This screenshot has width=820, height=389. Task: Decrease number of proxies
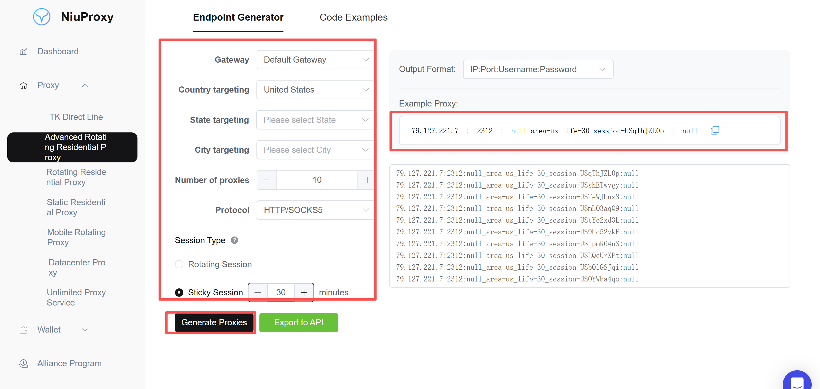(x=267, y=180)
